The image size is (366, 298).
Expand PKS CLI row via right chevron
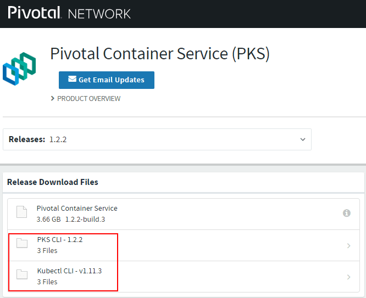pyautogui.click(x=348, y=246)
